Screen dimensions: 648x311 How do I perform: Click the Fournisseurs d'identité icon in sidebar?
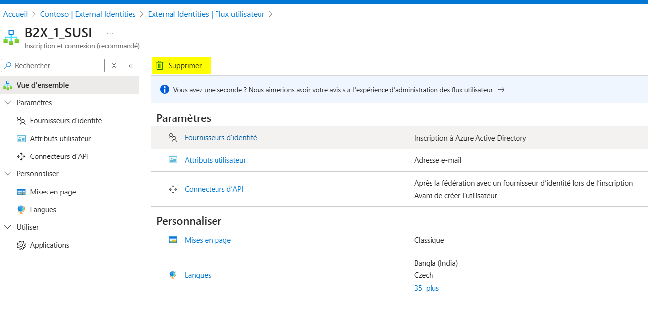(x=21, y=121)
